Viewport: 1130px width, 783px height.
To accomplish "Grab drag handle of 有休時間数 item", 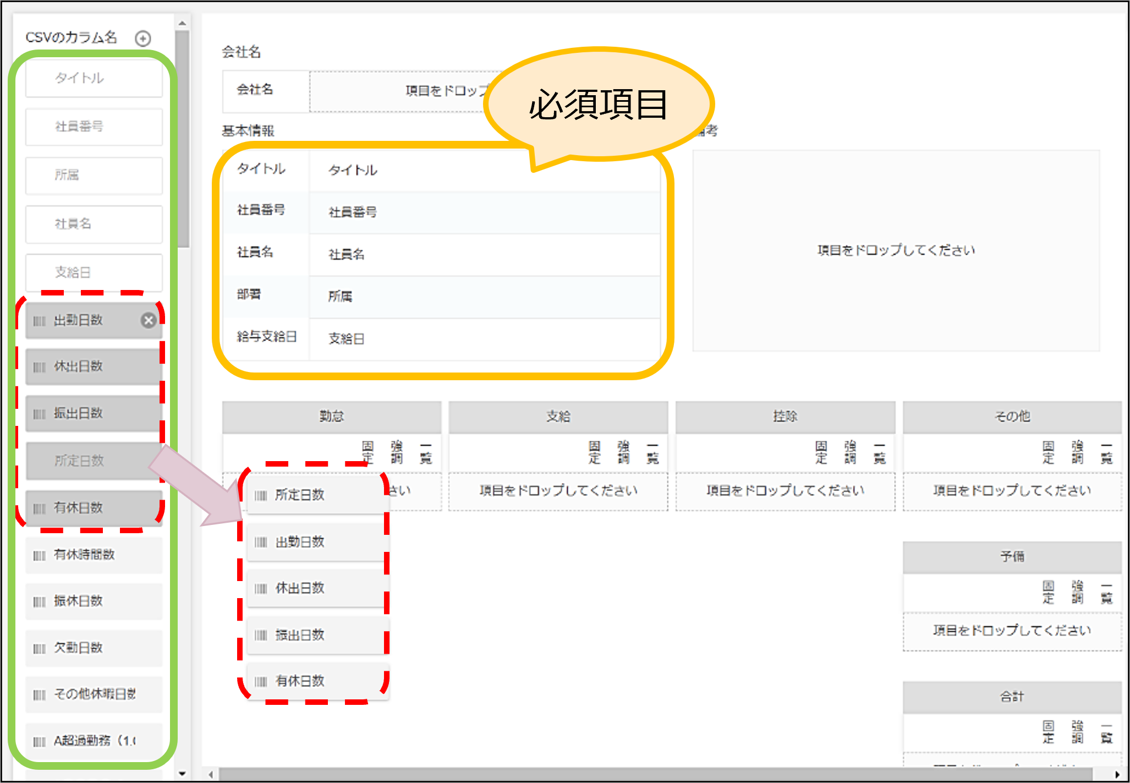I will 40,555.
